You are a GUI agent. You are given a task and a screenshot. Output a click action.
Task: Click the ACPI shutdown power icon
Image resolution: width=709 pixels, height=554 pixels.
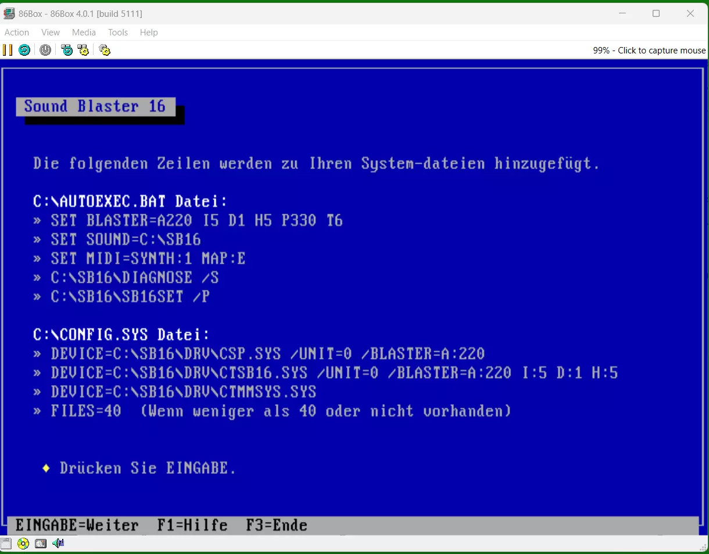point(45,50)
